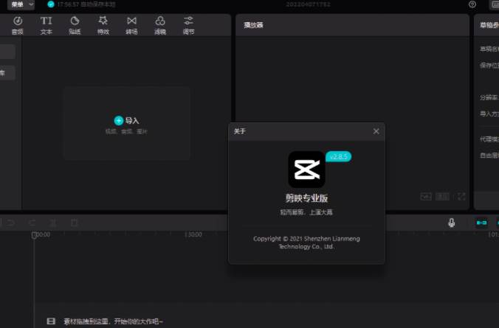Enter fullscreen with the player expand icon

(x=461, y=197)
